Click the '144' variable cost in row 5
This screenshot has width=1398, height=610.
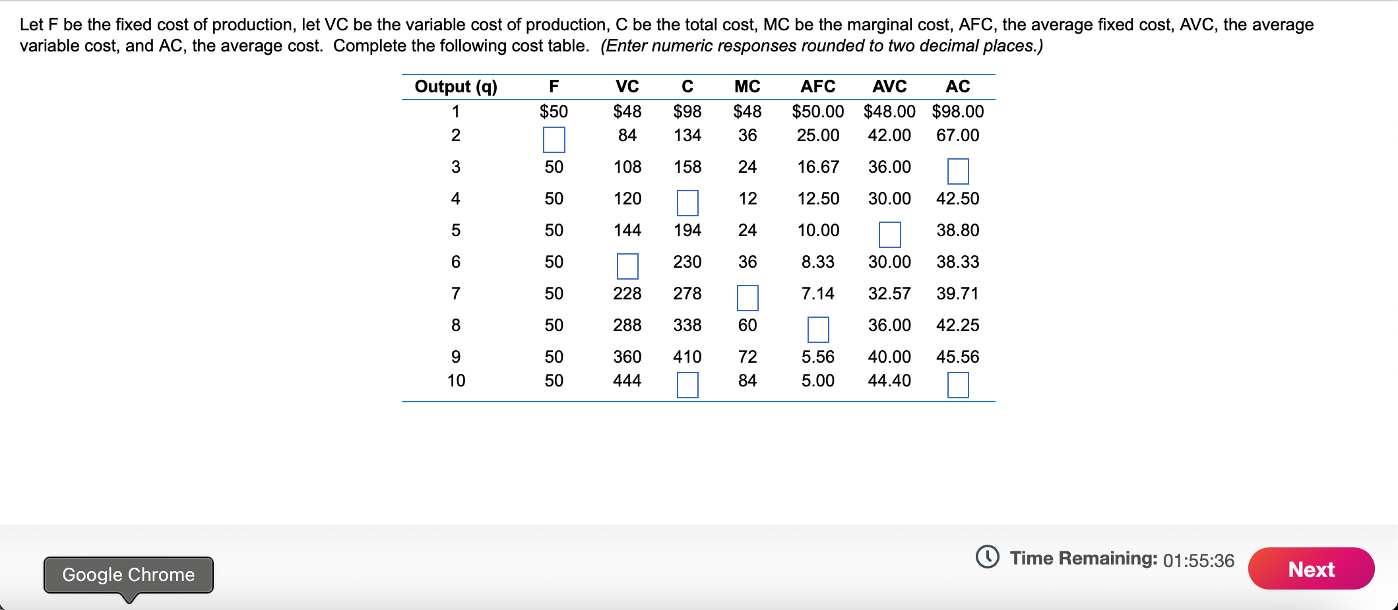point(627,230)
